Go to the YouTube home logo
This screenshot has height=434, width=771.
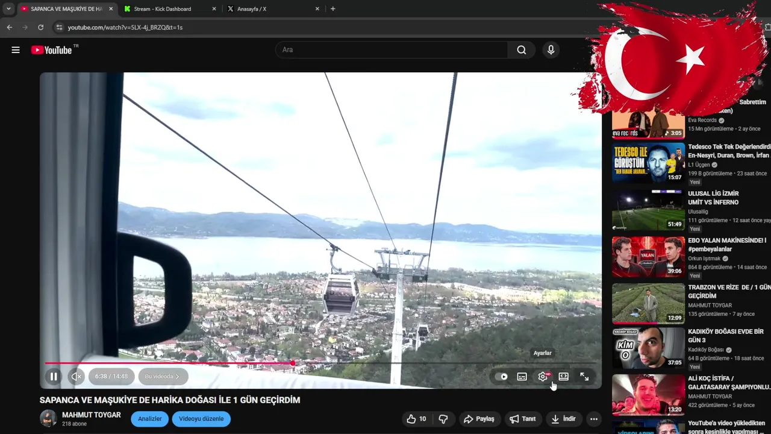click(x=51, y=50)
